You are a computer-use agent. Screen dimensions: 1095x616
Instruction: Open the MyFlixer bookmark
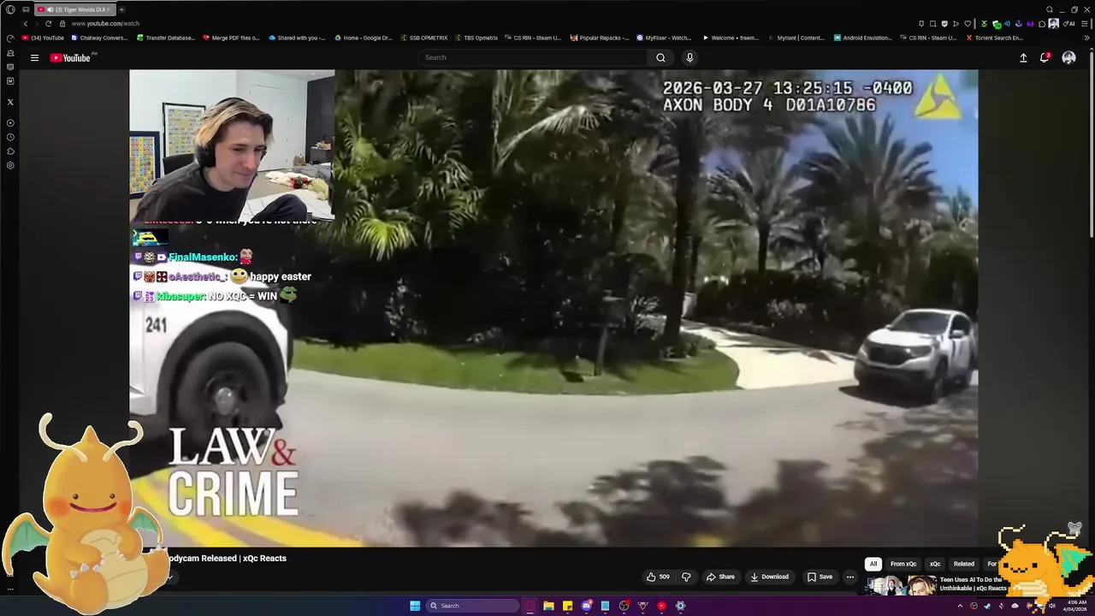tap(664, 38)
